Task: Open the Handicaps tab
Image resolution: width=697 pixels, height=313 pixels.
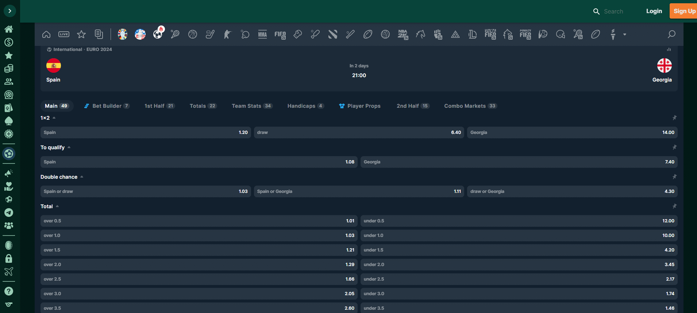Action: 305,106
